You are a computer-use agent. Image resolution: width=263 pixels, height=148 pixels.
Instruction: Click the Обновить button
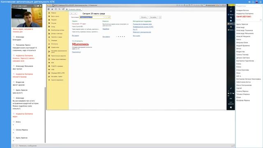[x=143, y=17]
